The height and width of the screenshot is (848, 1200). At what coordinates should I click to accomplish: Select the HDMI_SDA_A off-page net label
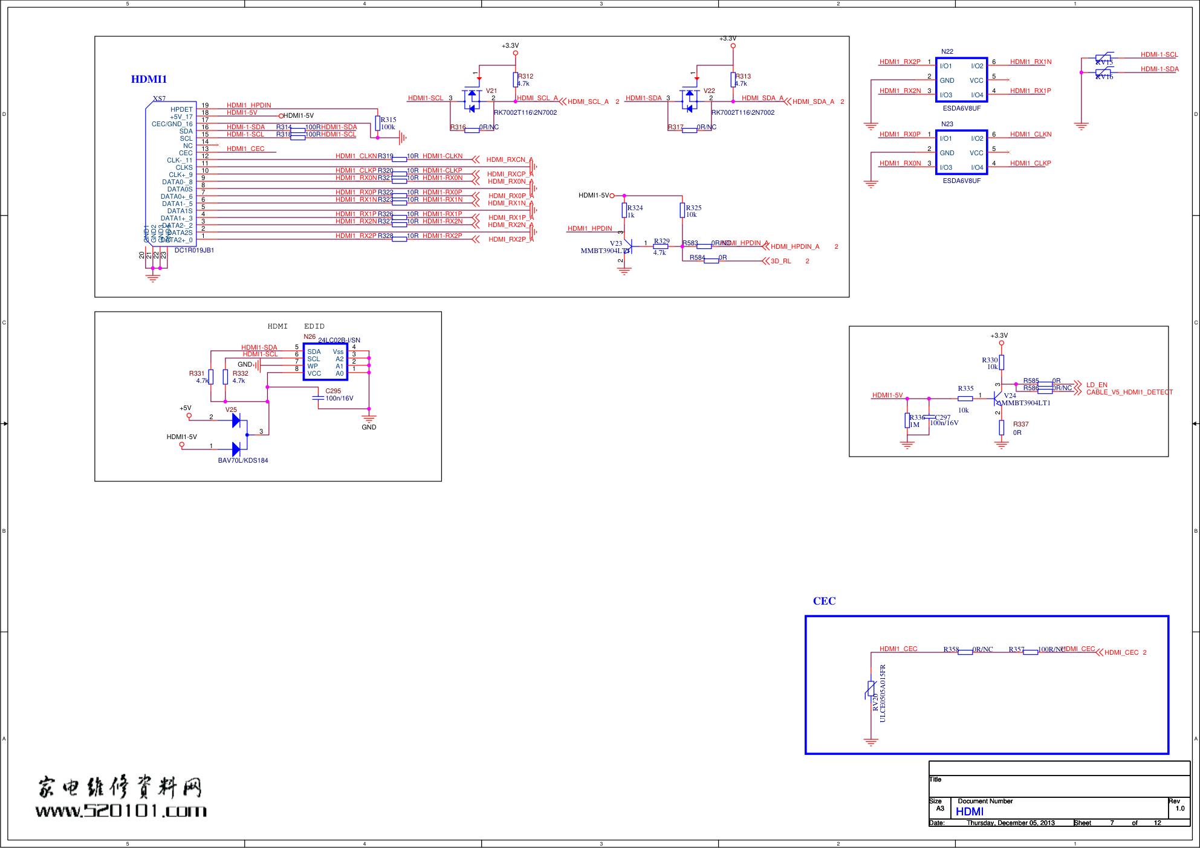(813, 101)
